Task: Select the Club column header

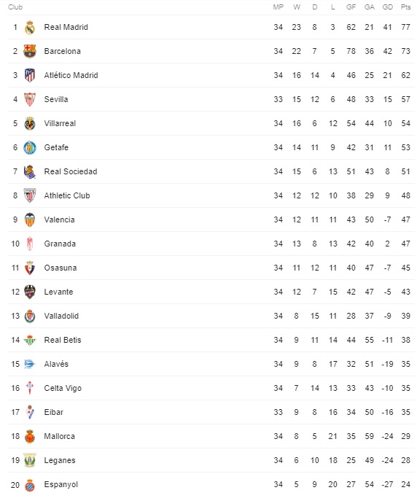Action: 15,7
